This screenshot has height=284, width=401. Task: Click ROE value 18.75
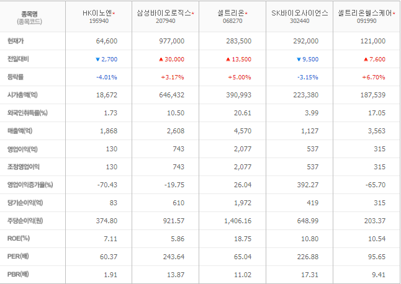click(243, 239)
